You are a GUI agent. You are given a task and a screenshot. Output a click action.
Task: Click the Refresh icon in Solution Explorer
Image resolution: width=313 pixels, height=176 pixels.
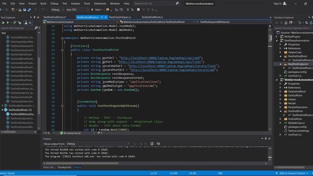311,23
